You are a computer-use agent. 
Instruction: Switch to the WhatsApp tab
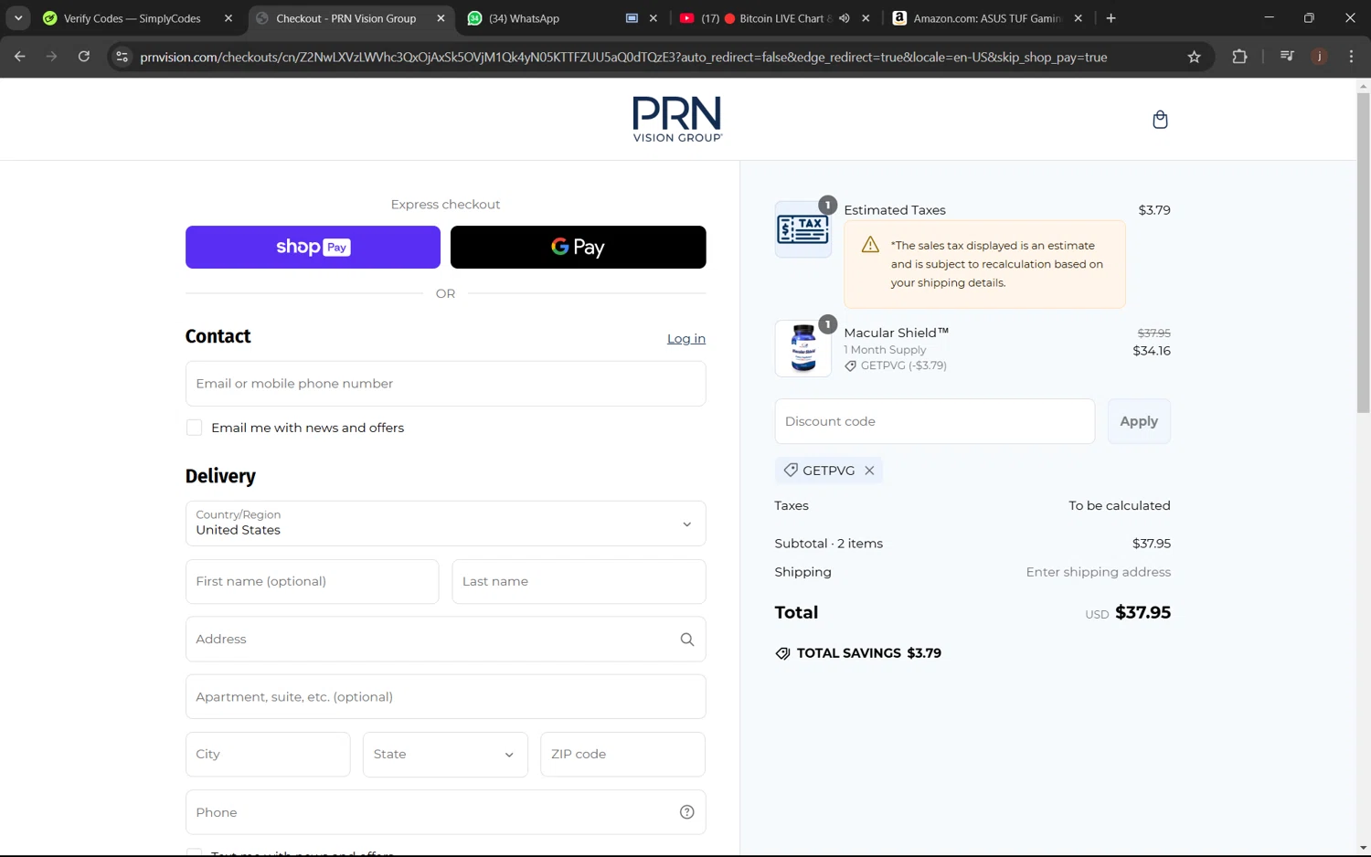[x=524, y=18]
